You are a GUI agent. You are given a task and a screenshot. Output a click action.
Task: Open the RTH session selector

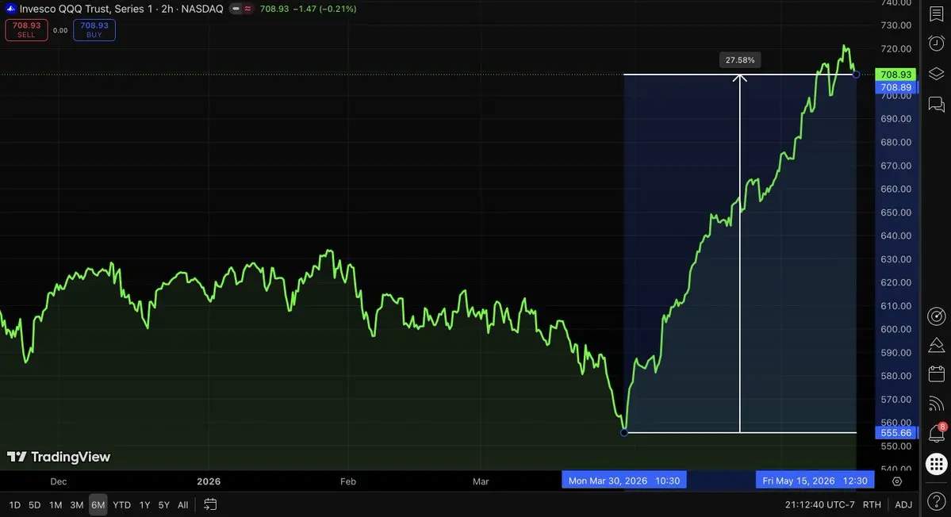pyautogui.click(x=872, y=504)
